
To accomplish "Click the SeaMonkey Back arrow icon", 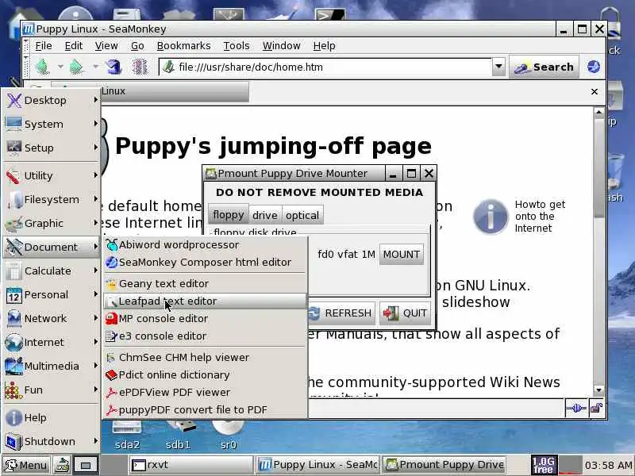I will click(x=43, y=67).
